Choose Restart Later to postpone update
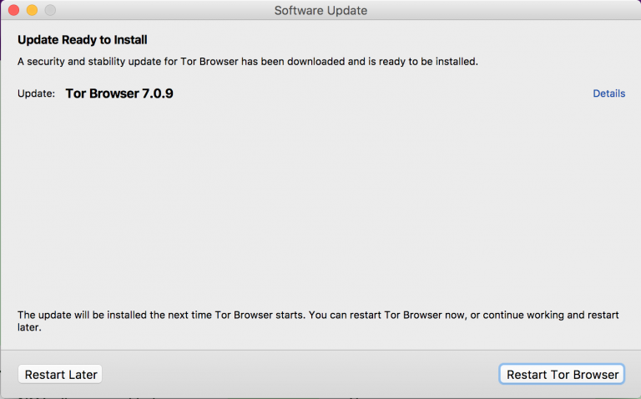The height and width of the screenshot is (399, 641). click(x=61, y=375)
